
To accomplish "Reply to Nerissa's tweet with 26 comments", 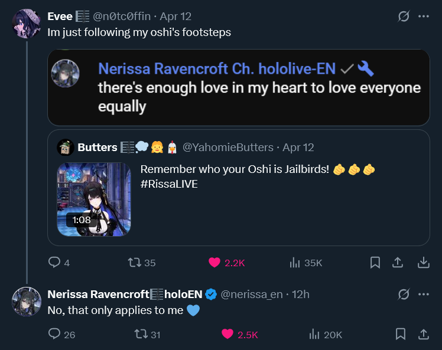I will pos(54,334).
